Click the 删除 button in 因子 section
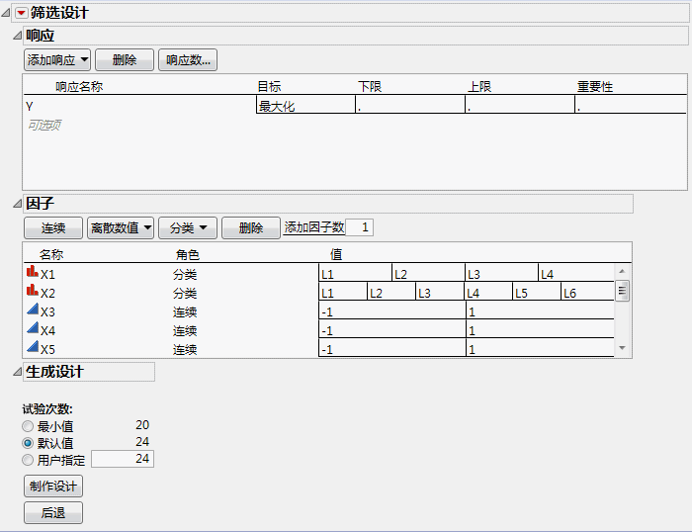This screenshot has width=692, height=532. point(251,227)
